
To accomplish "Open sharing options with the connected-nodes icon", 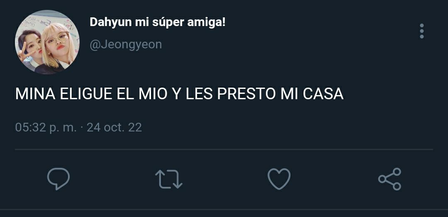I will (x=390, y=179).
